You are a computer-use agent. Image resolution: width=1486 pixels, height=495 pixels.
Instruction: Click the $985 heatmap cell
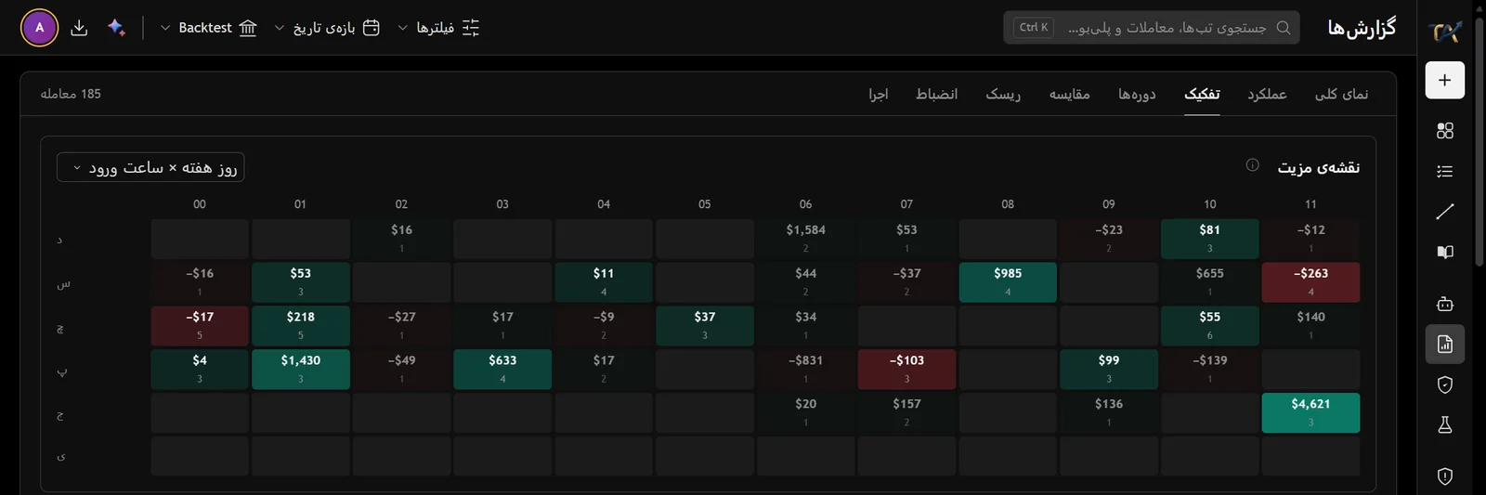pos(1008,282)
